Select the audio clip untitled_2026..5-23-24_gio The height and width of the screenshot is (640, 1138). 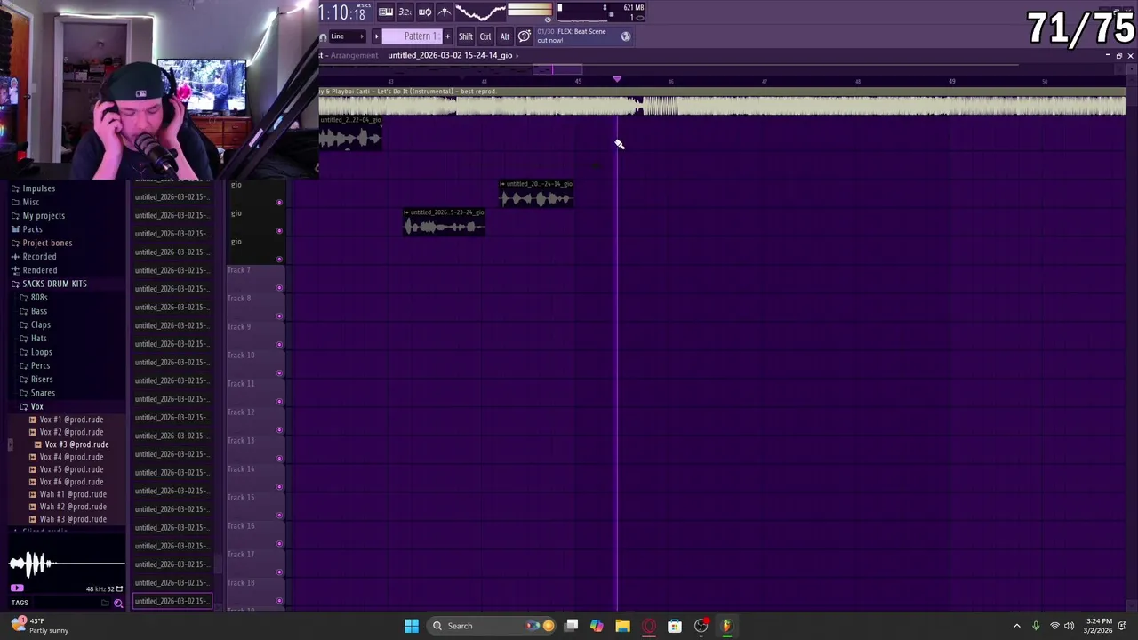[x=444, y=222]
